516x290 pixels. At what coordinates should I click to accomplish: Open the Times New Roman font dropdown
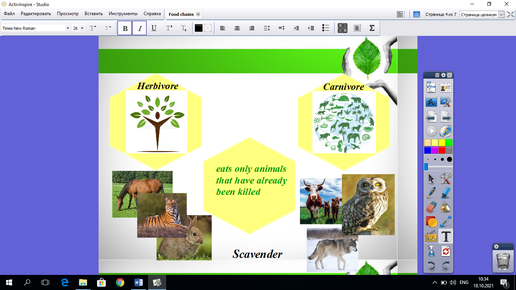[68, 28]
